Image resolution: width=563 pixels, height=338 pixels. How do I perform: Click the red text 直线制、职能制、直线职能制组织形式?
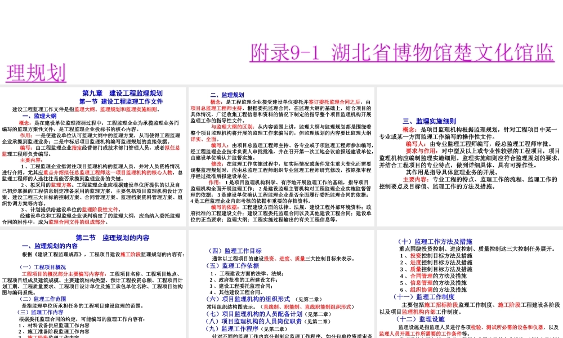pyautogui.click(x=307, y=307)
